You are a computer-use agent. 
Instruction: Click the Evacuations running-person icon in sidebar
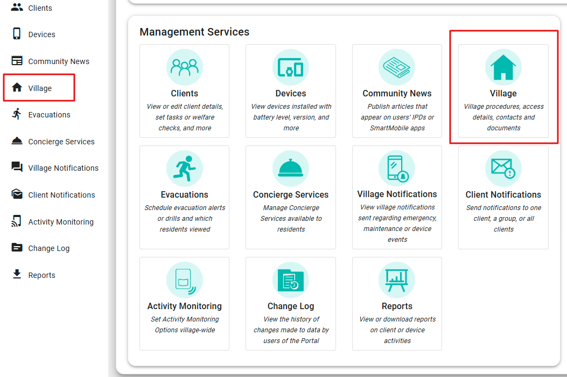point(17,114)
